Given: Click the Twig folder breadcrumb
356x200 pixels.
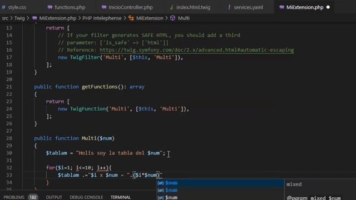Looking at the screenshot, I should tap(19, 18).
